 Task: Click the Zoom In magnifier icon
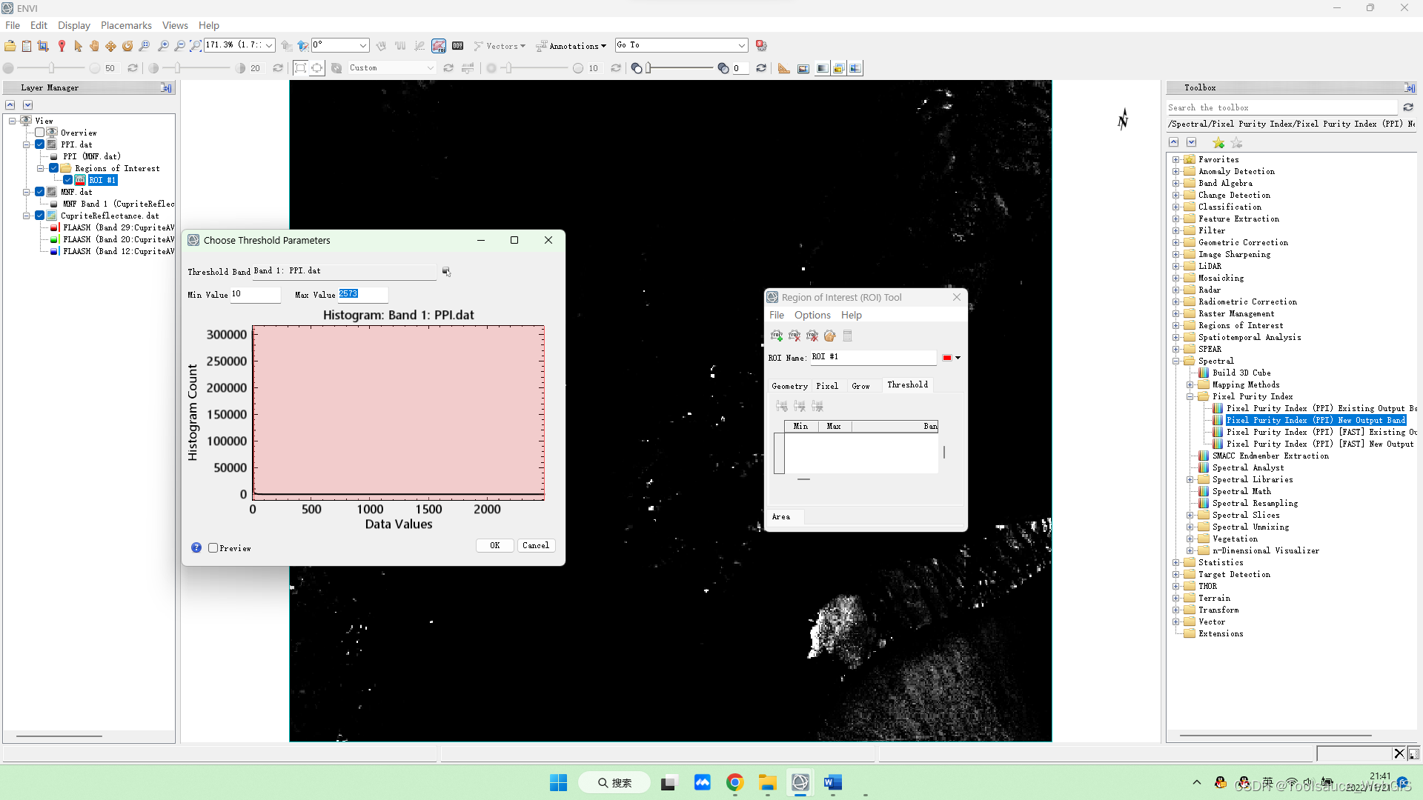click(163, 46)
